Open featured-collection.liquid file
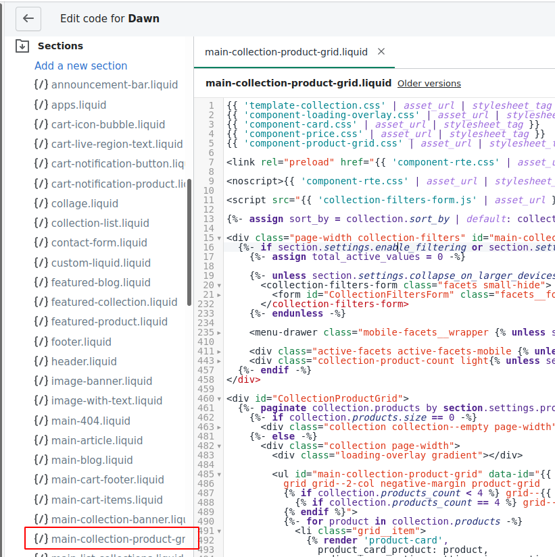This screenshot has height=557, width=555. [x=114, y=302]
